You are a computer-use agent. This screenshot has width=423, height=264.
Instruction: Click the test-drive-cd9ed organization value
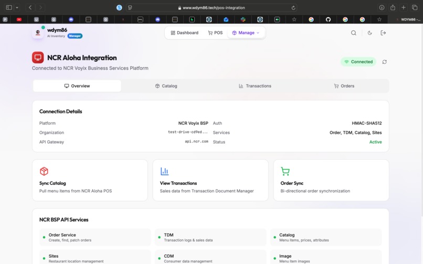(188, 132)
